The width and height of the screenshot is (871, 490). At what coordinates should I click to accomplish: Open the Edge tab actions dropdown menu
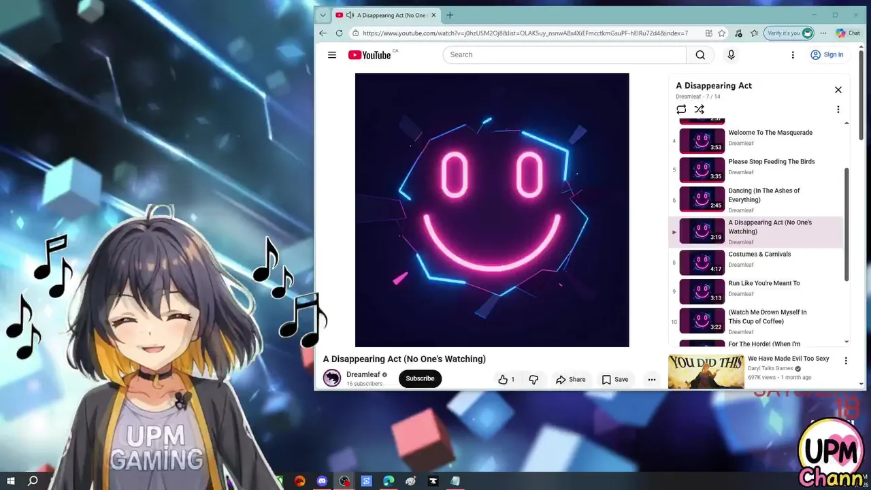click(x=323, y=15)
